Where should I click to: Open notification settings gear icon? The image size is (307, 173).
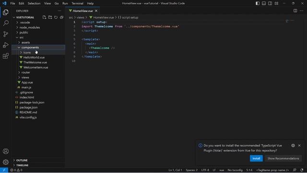coord(293,146)
